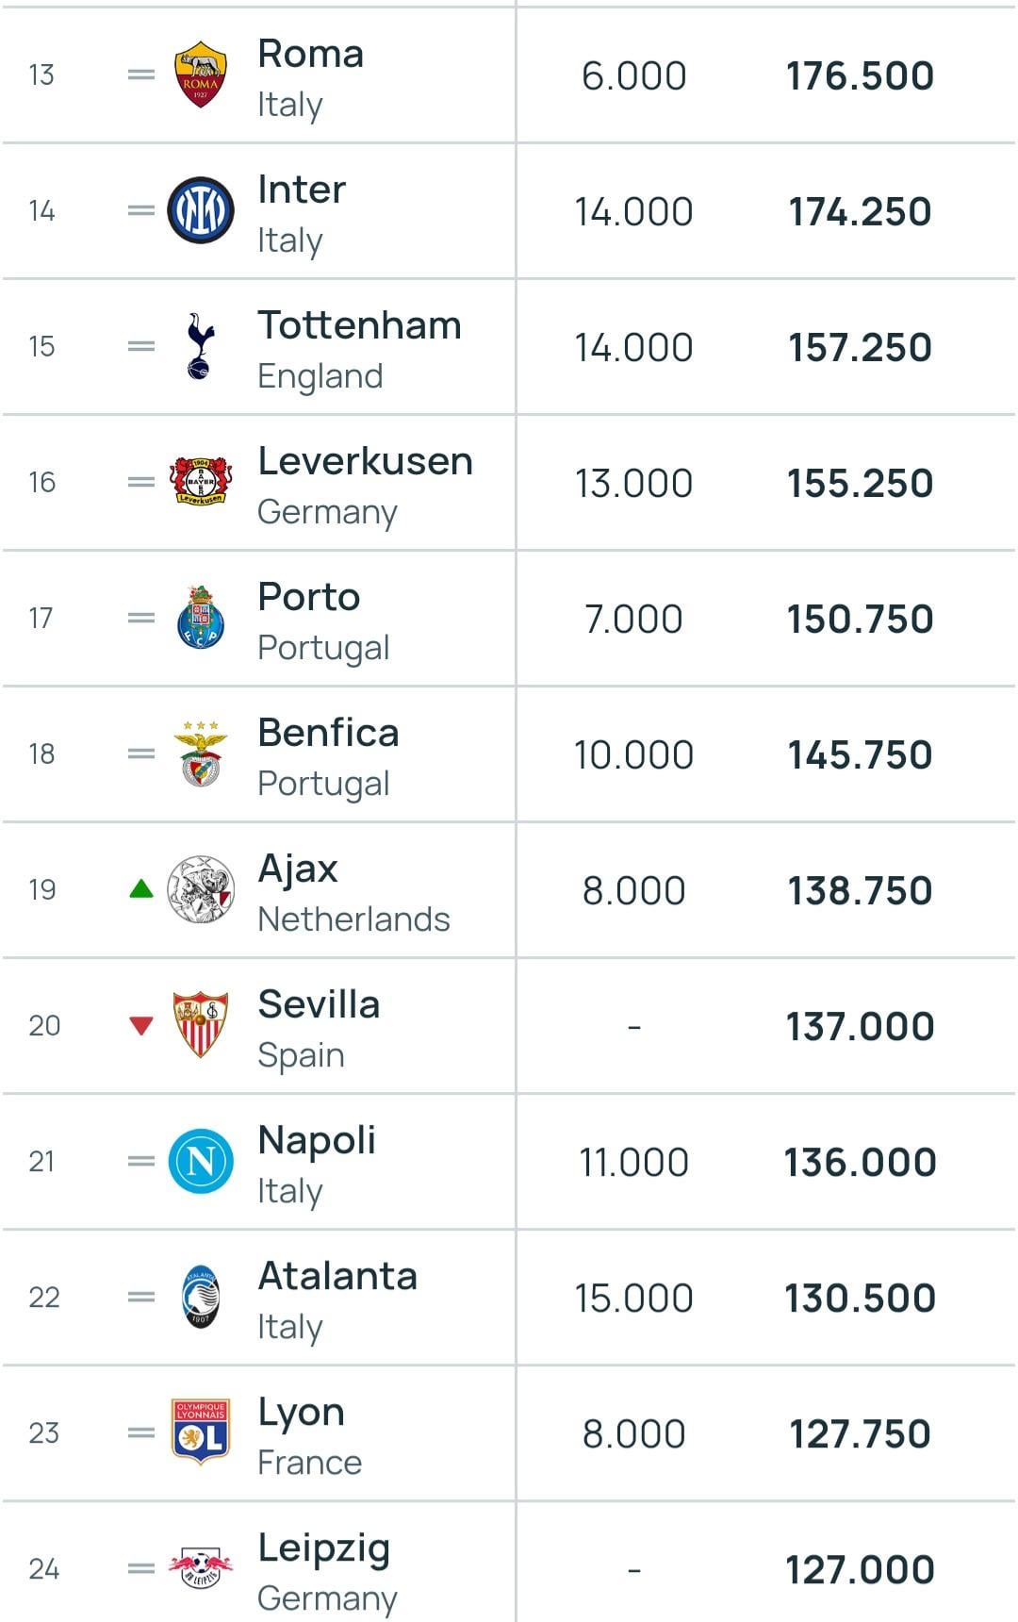Click the Atalanta club badge
Viewport: 1018px width, 1622px height.
(201, 1297)
